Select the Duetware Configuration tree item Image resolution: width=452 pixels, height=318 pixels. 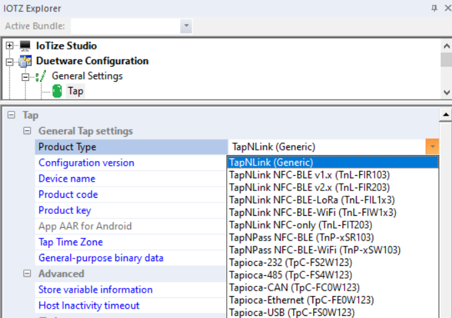[92, 61]
